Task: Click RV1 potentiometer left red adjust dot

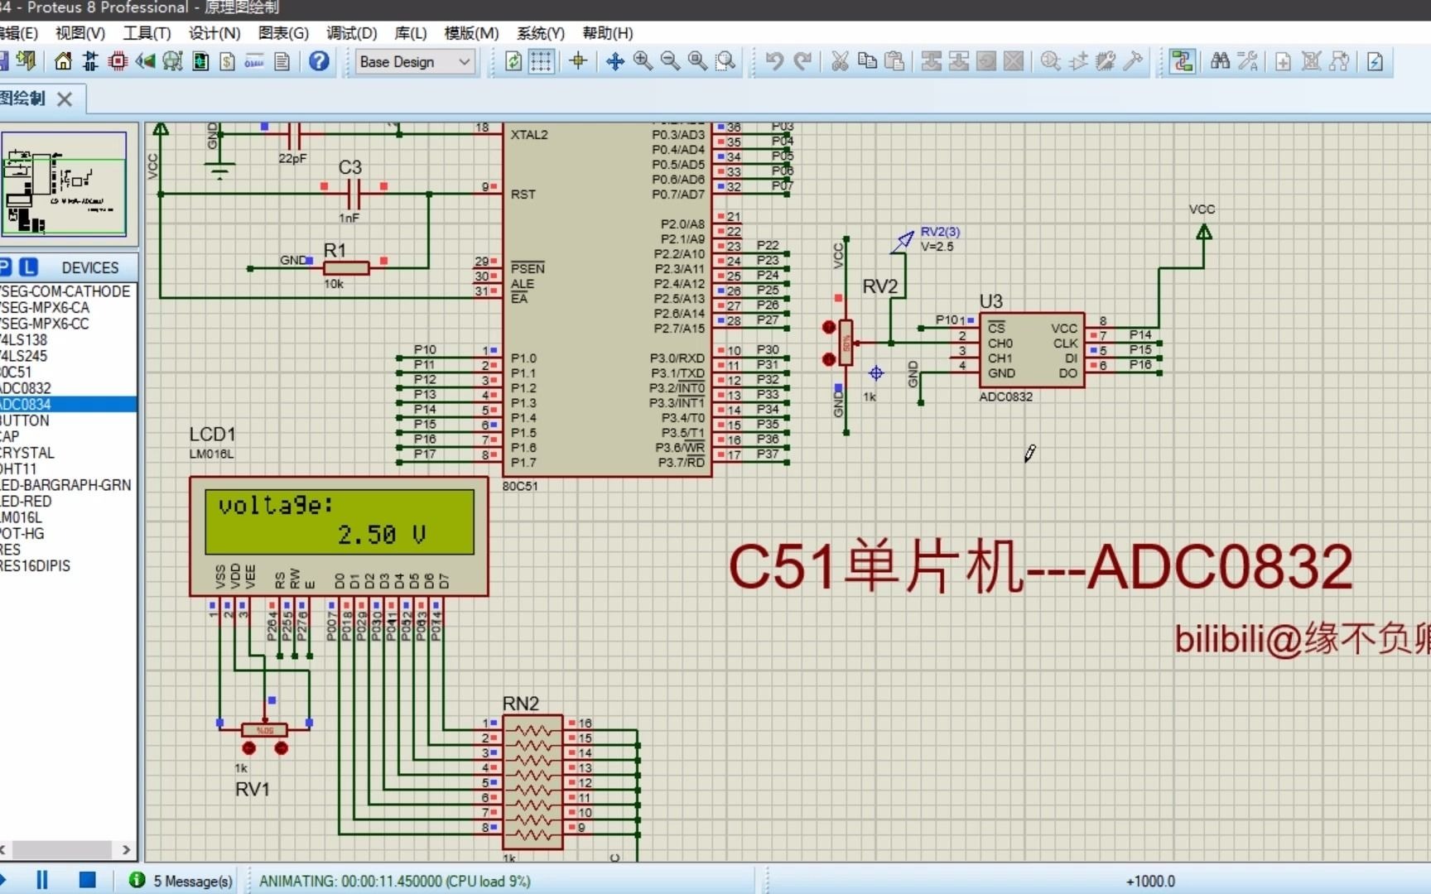Action: [249, 748]
